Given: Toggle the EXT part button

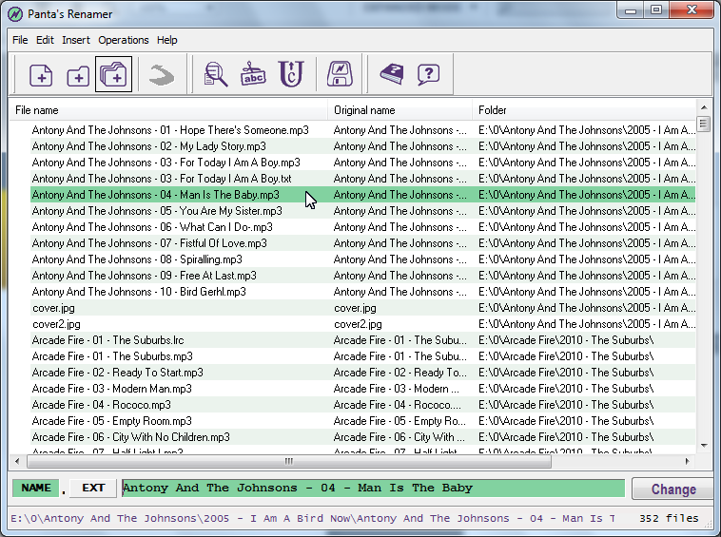Looking at the screenshot, I should point(93,488).
